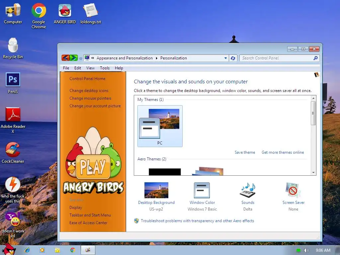Select the PC theme thumbnail
This screenshot has width=340, height=255.
click(160, 126)
